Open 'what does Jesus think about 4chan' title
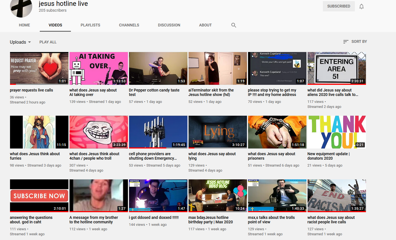 coord(95,156)
